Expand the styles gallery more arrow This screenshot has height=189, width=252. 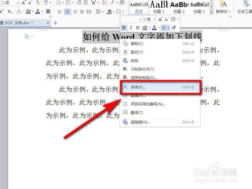212,12
